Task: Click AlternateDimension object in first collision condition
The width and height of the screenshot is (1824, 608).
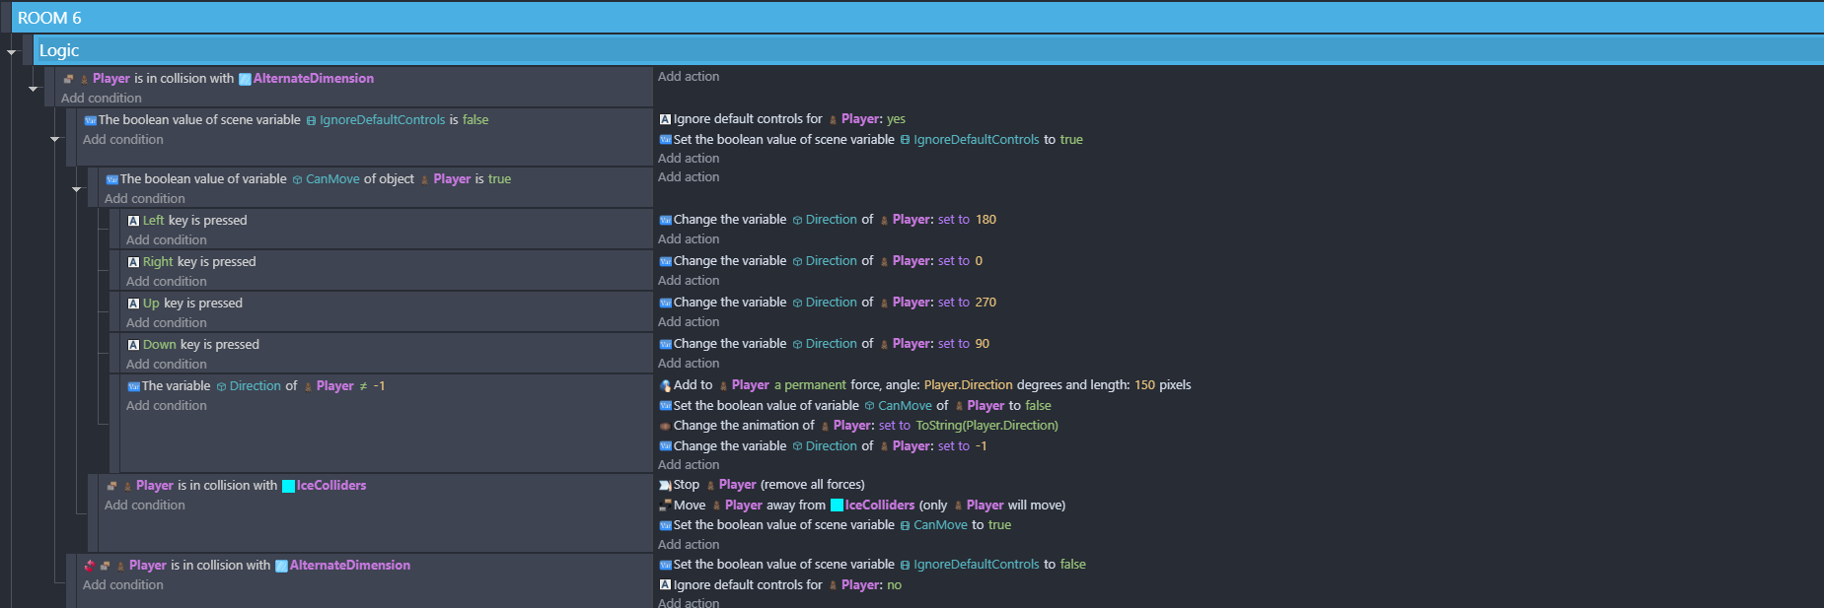Action: pyautogui.click(x=314, y=79)
